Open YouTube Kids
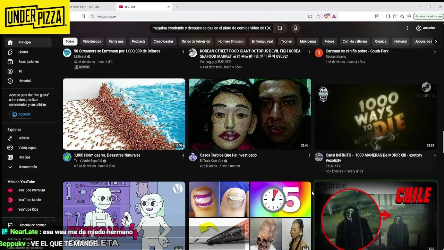 point(28,209)
